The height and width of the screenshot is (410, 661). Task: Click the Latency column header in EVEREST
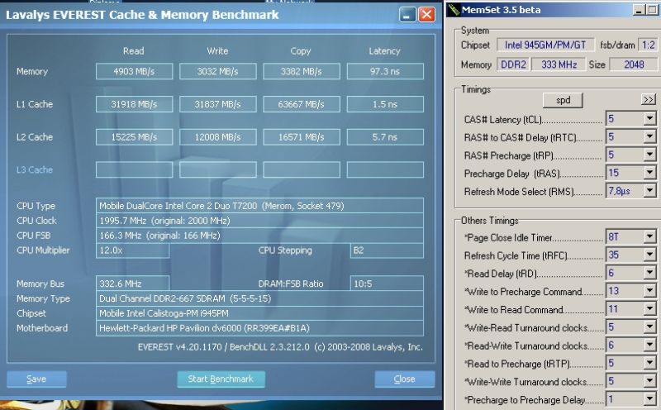[x=384, y=51]
